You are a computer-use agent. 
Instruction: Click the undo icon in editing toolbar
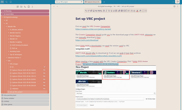[86, 11]
